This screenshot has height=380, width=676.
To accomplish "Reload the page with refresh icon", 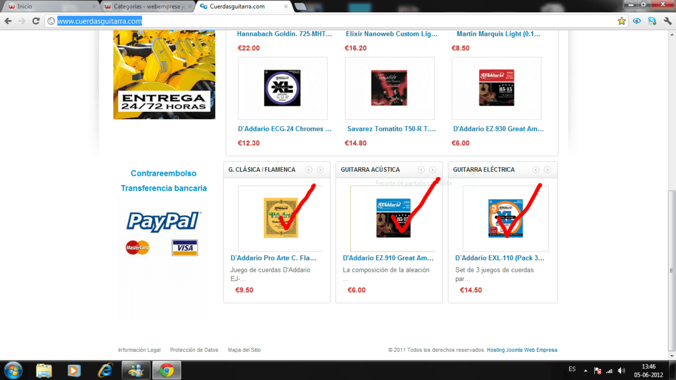I will click(x=36, y=21).
